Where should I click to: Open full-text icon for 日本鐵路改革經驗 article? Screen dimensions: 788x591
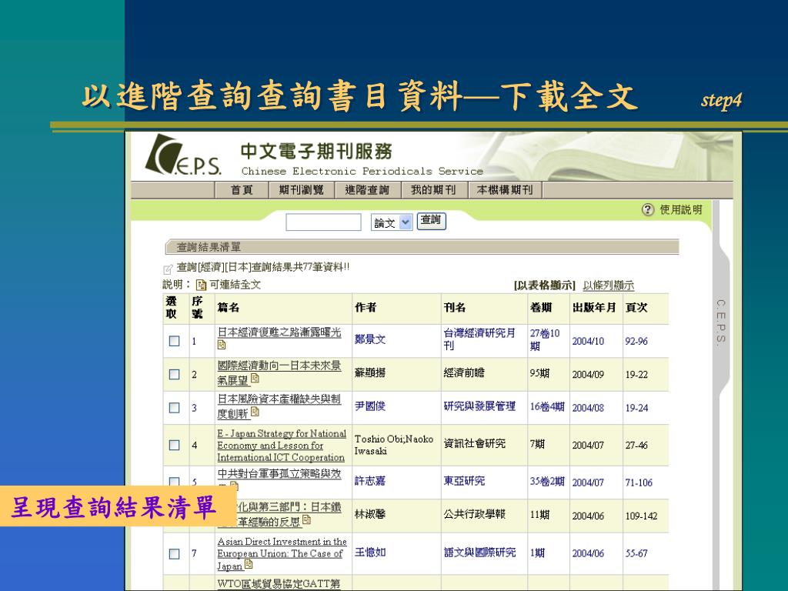click(306, 520)
